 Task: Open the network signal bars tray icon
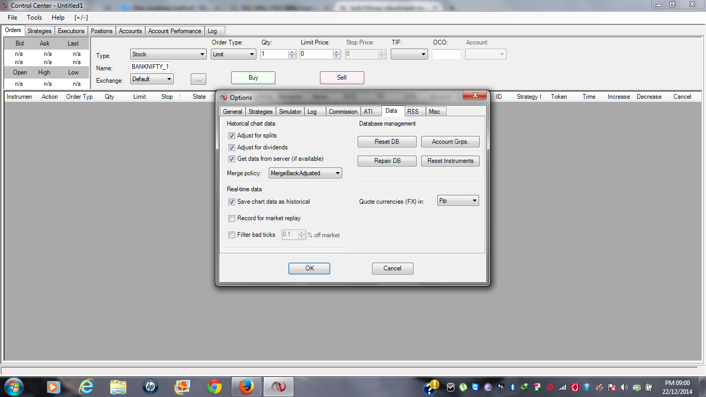562,387
